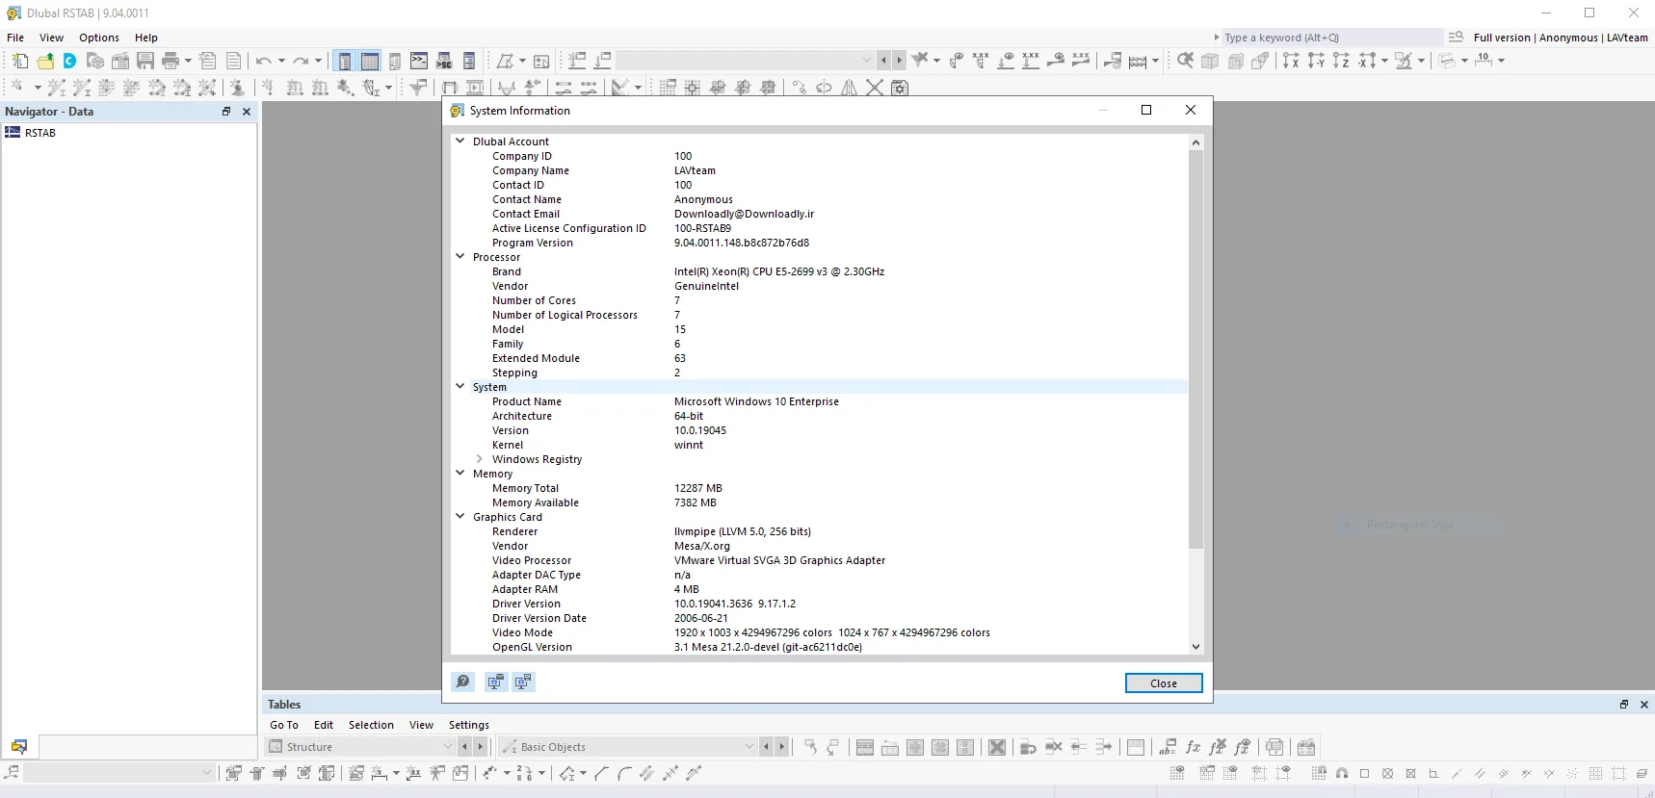This screenshot has width=1655, height=798.
Task: Collapse the Dlubal Account section
Action: (460, 141)
